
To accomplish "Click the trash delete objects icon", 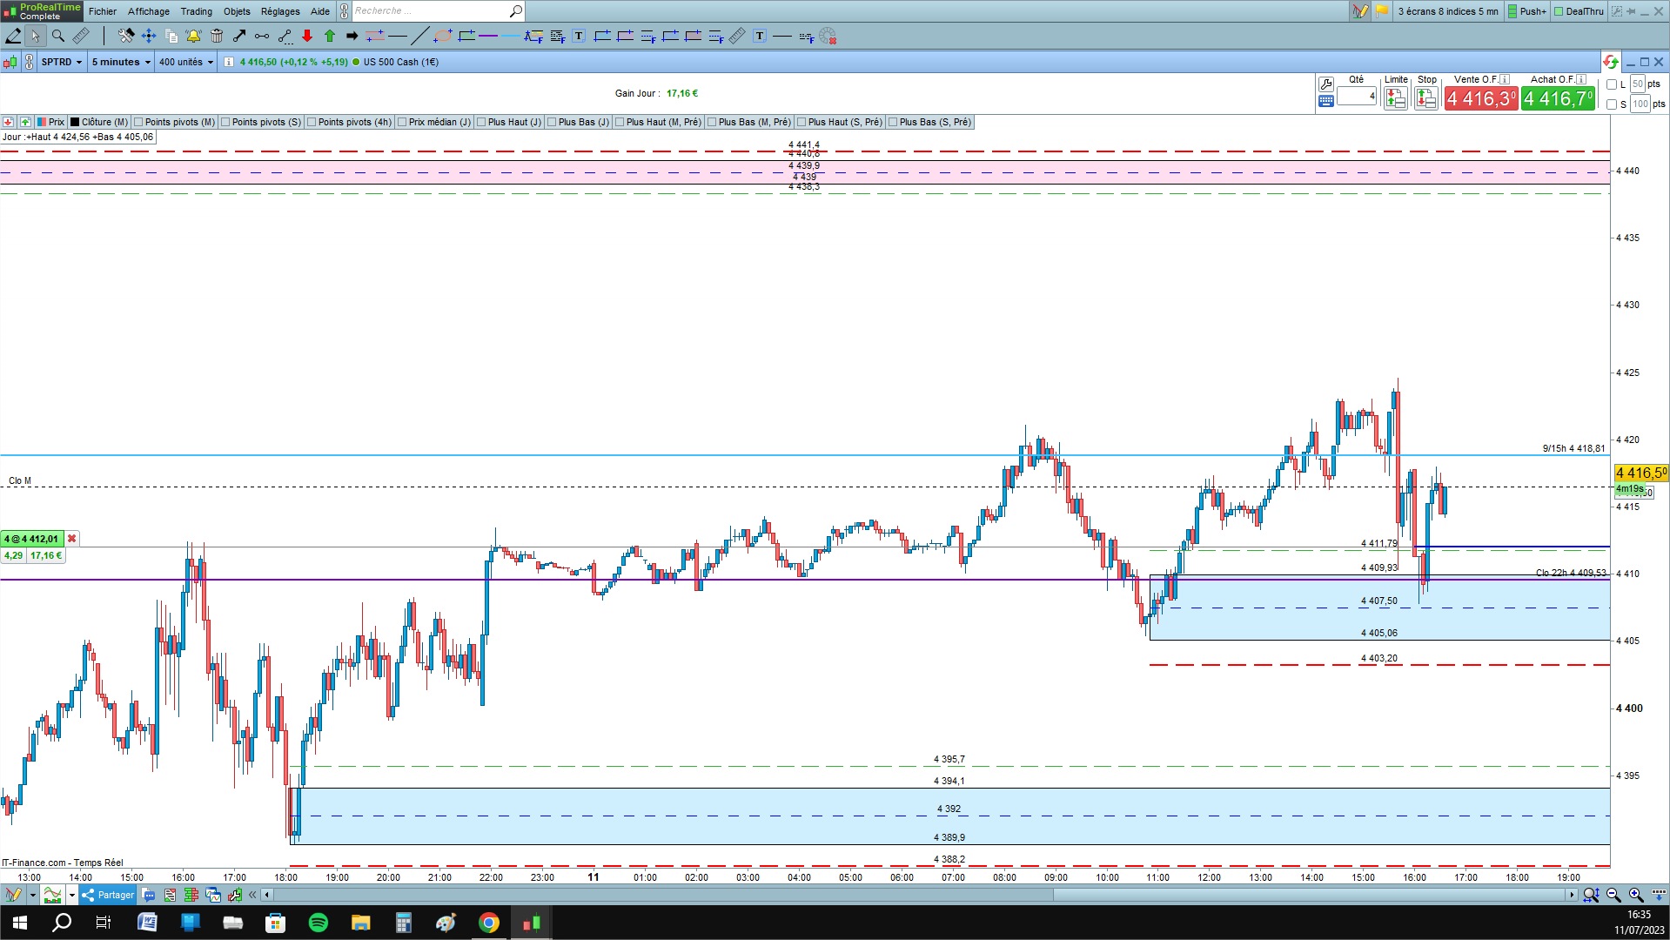I will [217, 36].
